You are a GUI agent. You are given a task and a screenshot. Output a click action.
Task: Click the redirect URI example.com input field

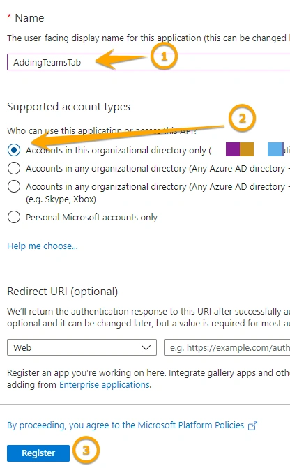(x=227, y=347)
